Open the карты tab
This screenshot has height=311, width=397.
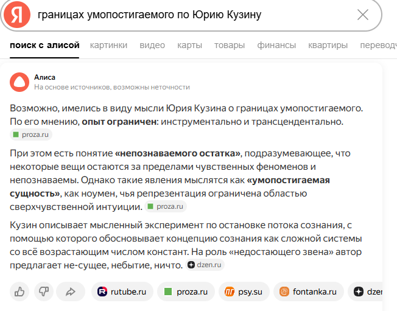pyautogui.click(x=189, y=45)
